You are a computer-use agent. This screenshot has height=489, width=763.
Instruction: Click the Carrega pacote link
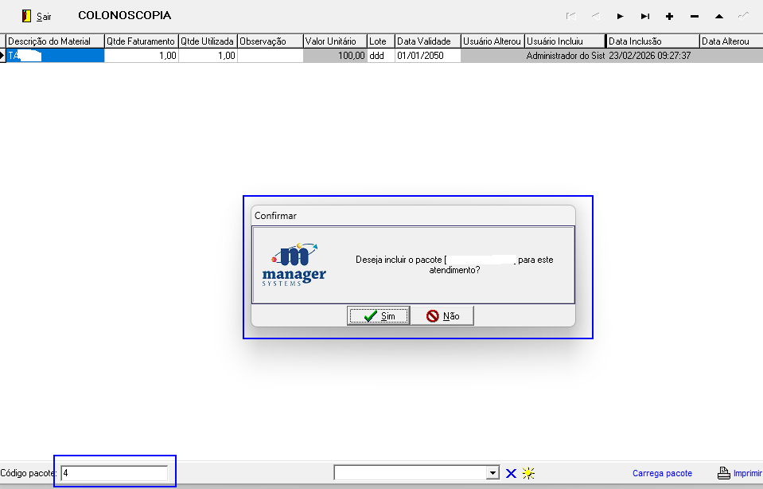point(662,473)
